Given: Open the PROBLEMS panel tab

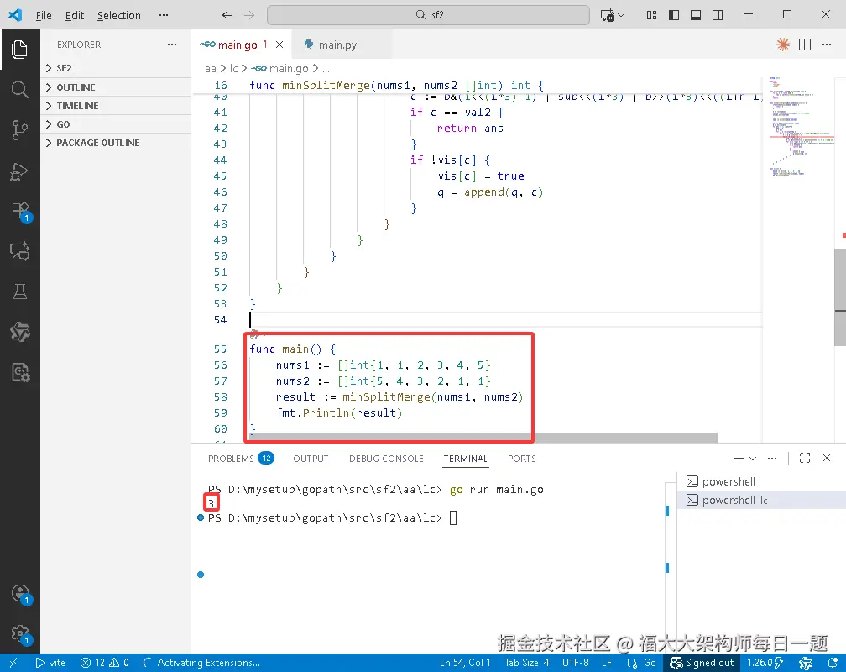Looking at the screenshot, I should coord(241,459).
